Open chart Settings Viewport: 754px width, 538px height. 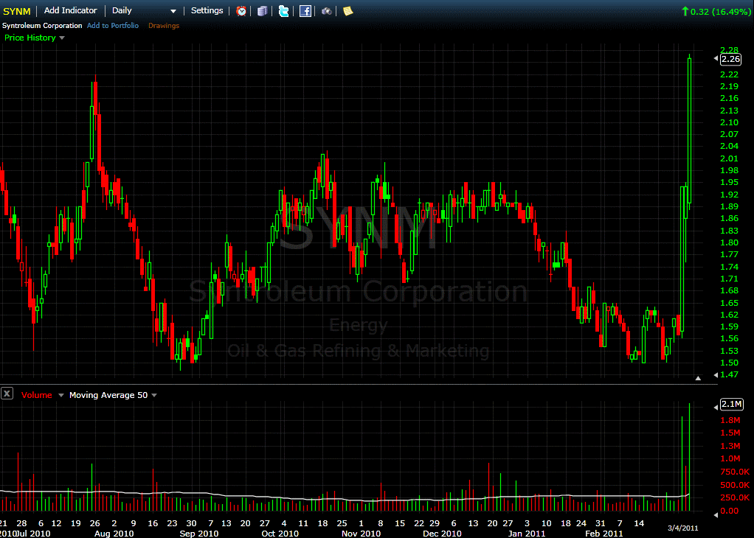click(207, 10)
